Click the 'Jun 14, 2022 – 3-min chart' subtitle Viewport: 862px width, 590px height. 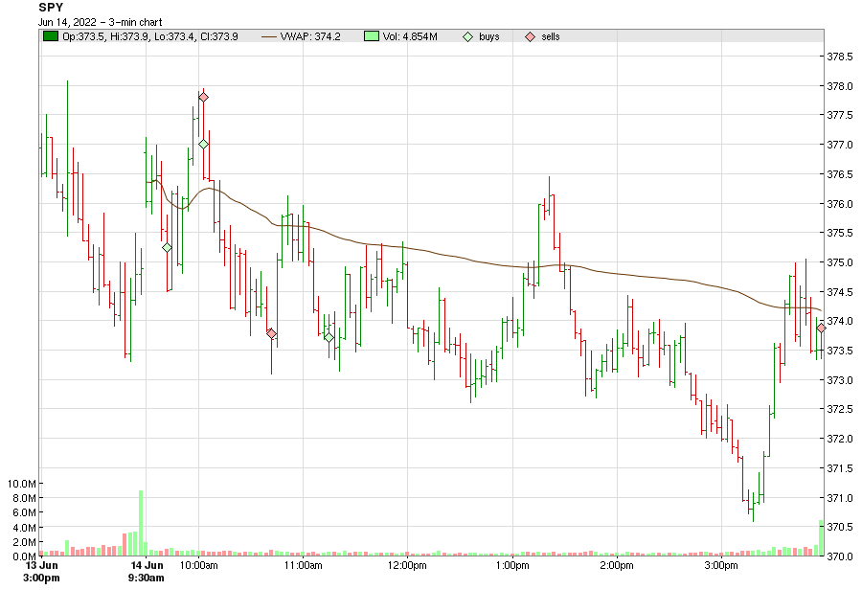[x=100, y=22]
